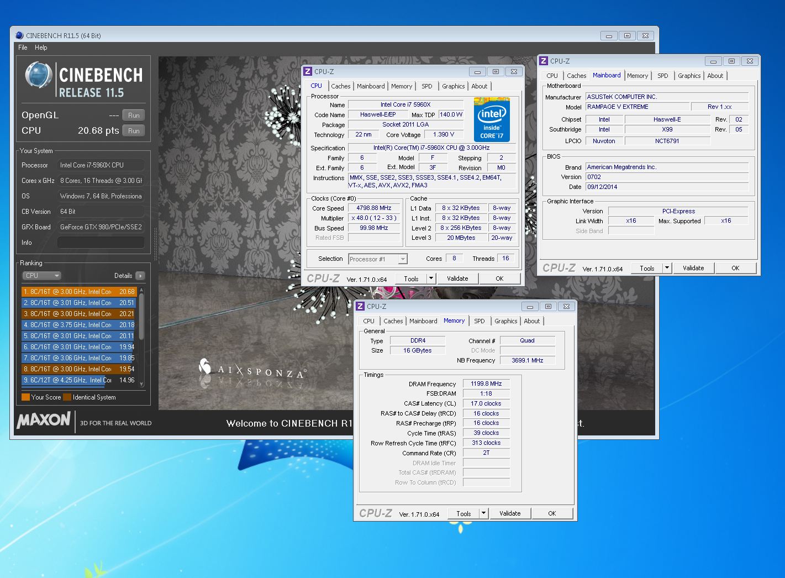Open About tab in Memory window
The width and height of the screenshot is (785, 578).
(532, 321)
